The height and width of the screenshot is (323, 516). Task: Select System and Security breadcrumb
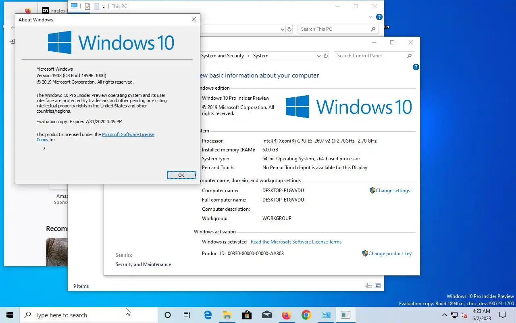(x=223, y=56)
